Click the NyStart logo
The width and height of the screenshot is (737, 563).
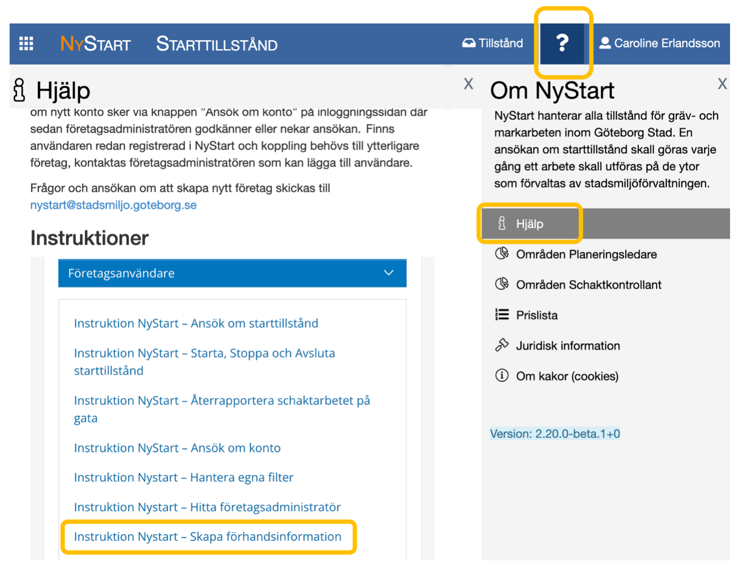coord(95,43)
